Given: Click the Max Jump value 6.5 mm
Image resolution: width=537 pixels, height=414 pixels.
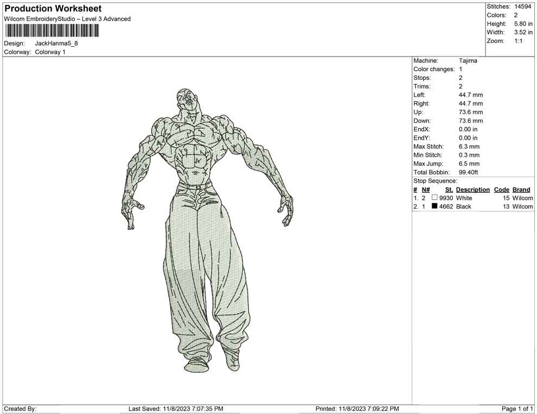Looking at the screenshot, I should (469, 164).
